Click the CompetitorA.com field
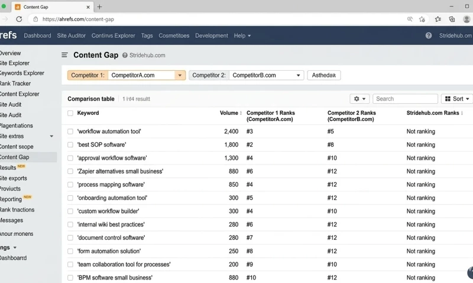Viewport: 473px width, 283px height. 141,75
